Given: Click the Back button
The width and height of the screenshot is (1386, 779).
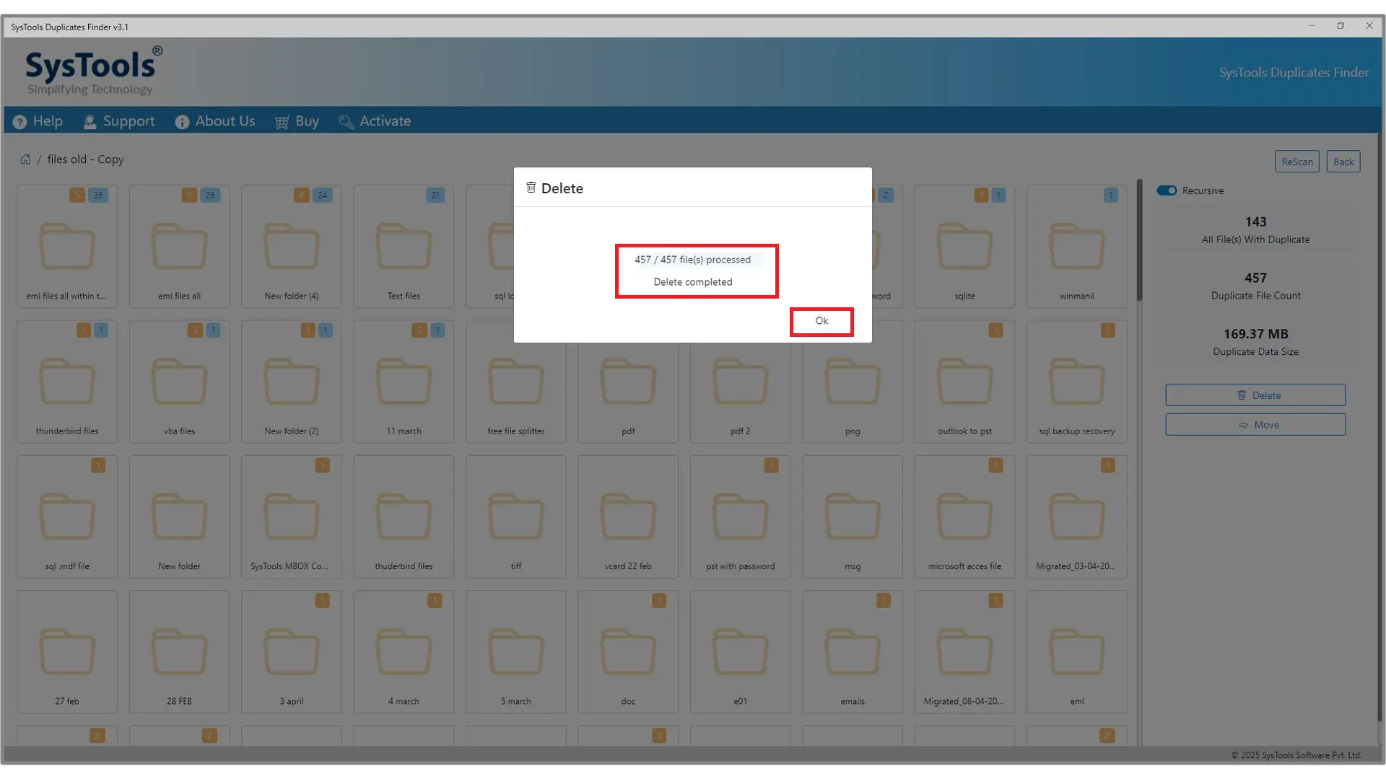Looking at the screenshot, I should coord(1343,162).
